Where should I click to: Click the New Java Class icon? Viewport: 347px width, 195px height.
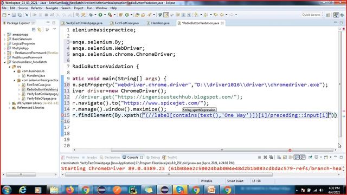pos(127,15)
